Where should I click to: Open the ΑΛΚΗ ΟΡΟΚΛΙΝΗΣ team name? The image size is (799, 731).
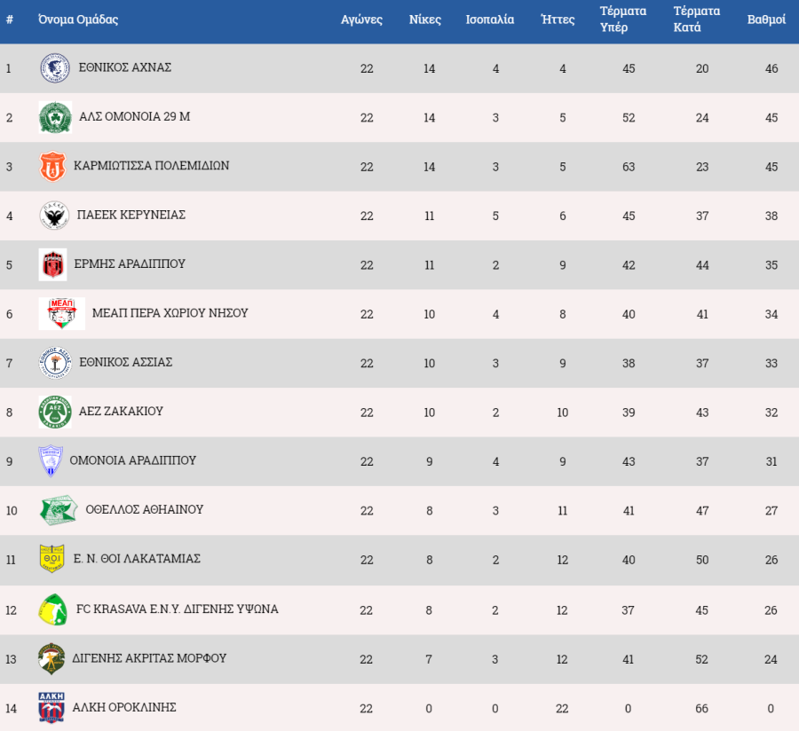click(x=124, y=708)
